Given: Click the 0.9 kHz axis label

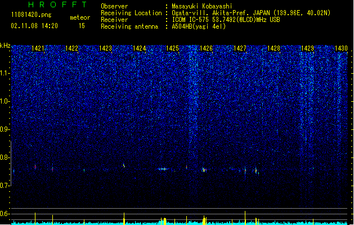Looking at the screenshot, I should [x=5, y=129].
